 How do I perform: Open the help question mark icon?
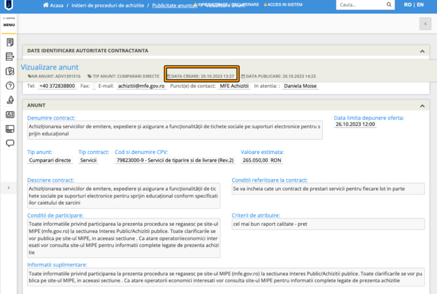click(x=9, y=86)
